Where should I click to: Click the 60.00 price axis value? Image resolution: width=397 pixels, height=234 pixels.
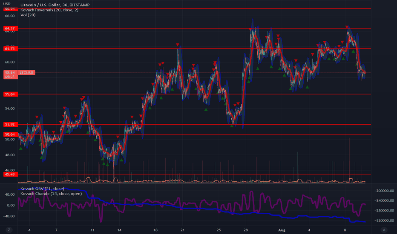click(10, 62)
